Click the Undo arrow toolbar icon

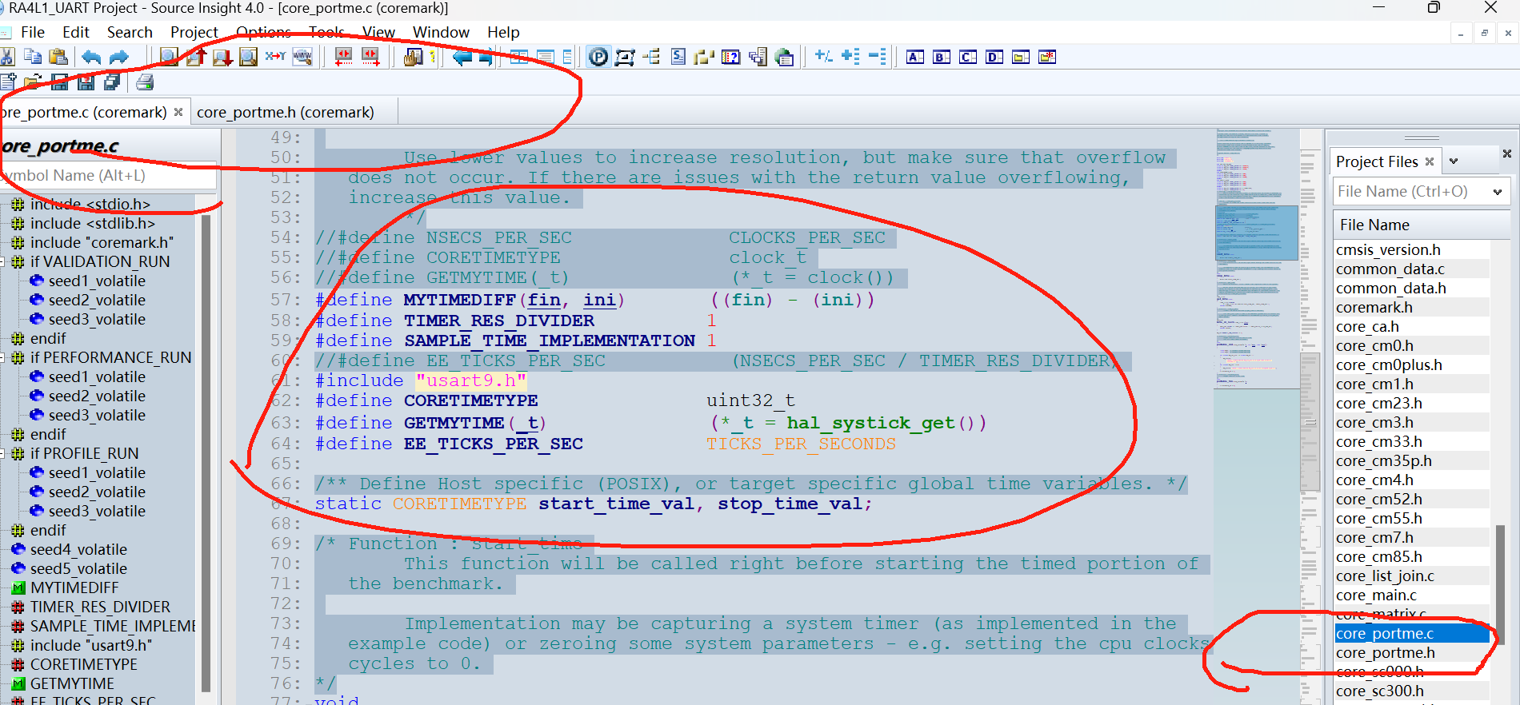[91, 57]
